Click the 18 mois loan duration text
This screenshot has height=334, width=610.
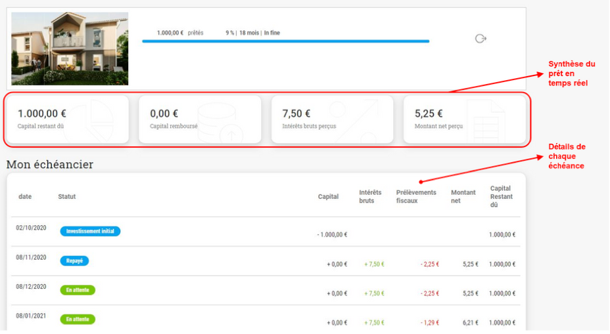(x=249, y=33)
